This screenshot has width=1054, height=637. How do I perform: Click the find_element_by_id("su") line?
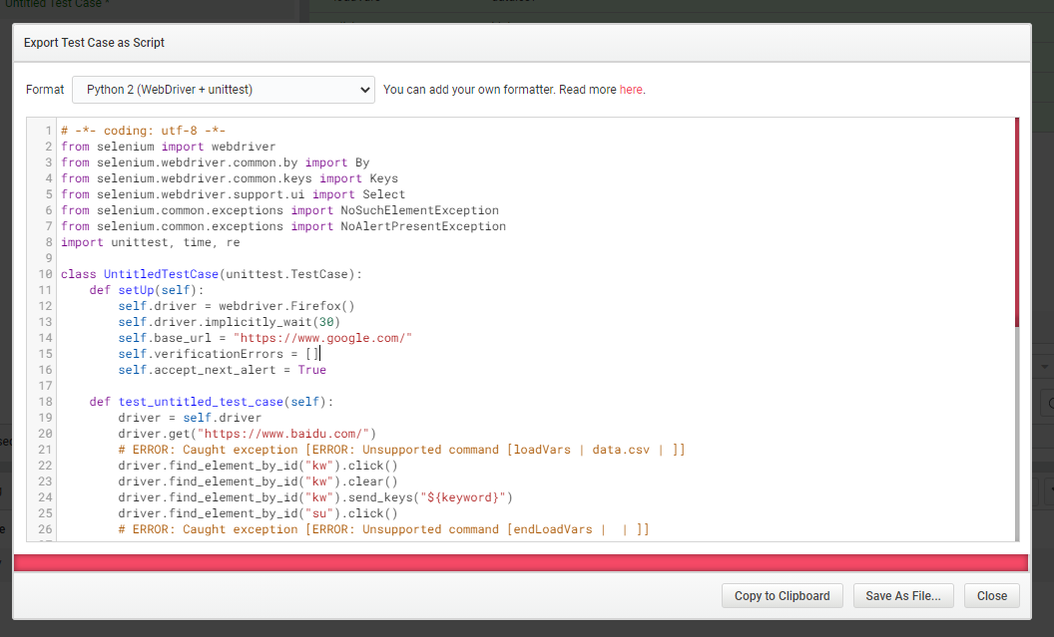click(x=258, y=513)
